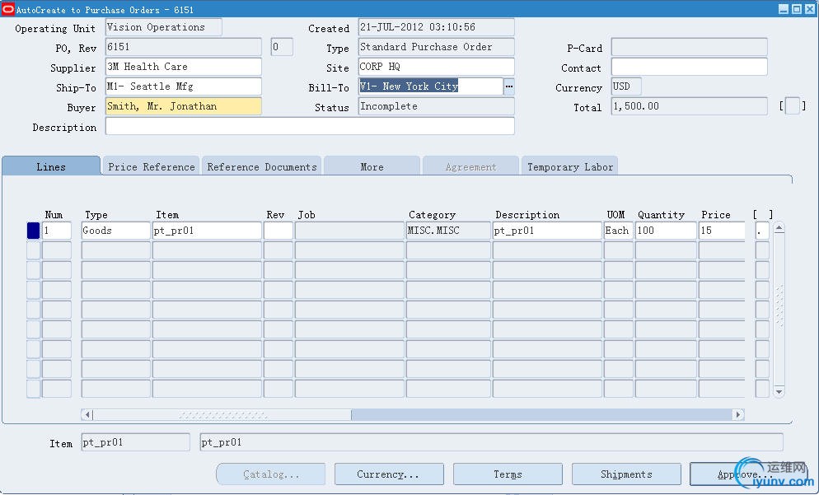This screenshot has height=495, width=819.
Task: Click the Site field CORP HQ
Action: click(436, 67)
